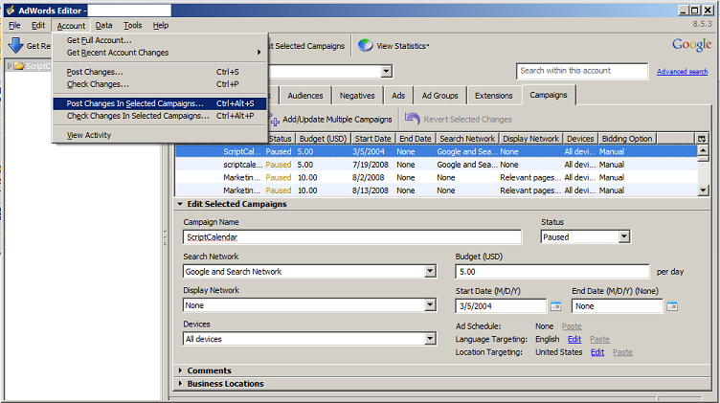This screenshot has width=720, height=403.
Task: Choose Get Full Account from the menu
Action: (160, 40)
